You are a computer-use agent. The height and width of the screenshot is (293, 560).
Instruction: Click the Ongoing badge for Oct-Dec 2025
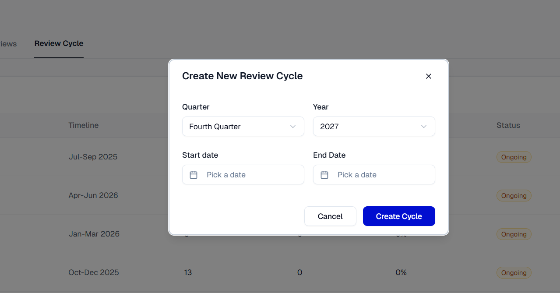click(514, 272)
